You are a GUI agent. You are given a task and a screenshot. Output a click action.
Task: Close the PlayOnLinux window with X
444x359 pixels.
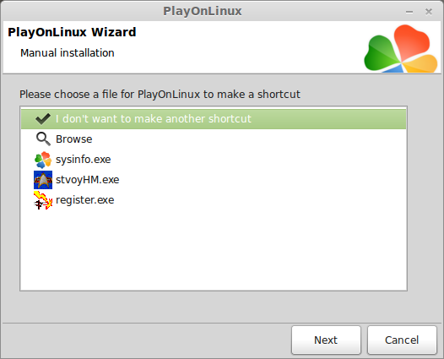(429, 12)
